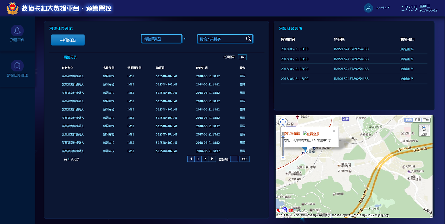This screenshot has height=224, width=445.
Task: Click the GO page jump button
Action: [x=244, y=159]
